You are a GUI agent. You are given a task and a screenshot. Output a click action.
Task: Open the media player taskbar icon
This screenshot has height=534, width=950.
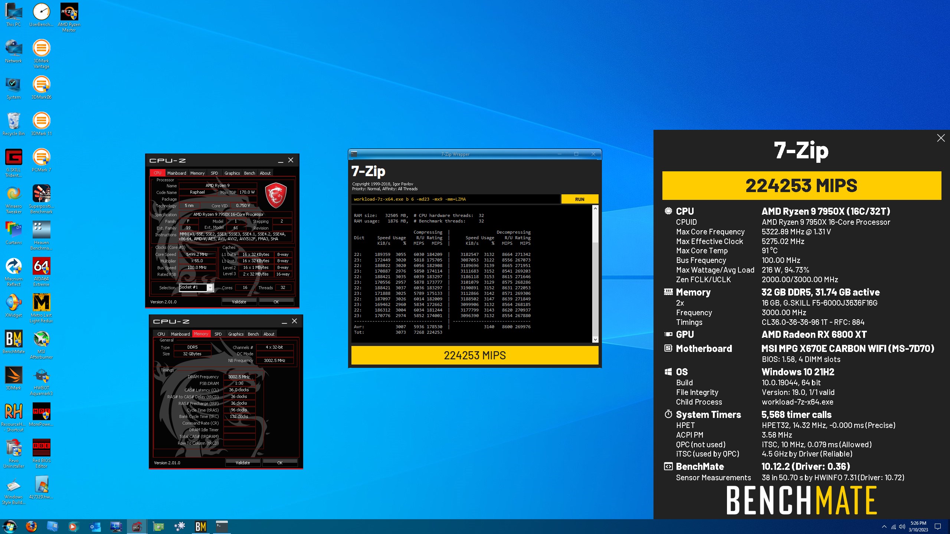[x=73, y=526]
